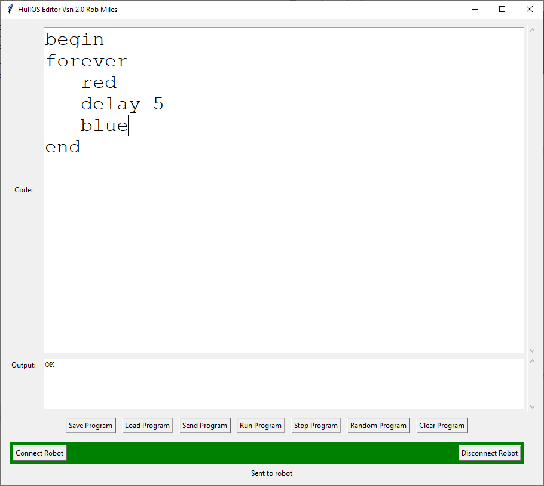This screenshot has height=486, width=544.
Task: Click the word 'red' in the code
Action: pyautogui.click(x=99, y=82)
